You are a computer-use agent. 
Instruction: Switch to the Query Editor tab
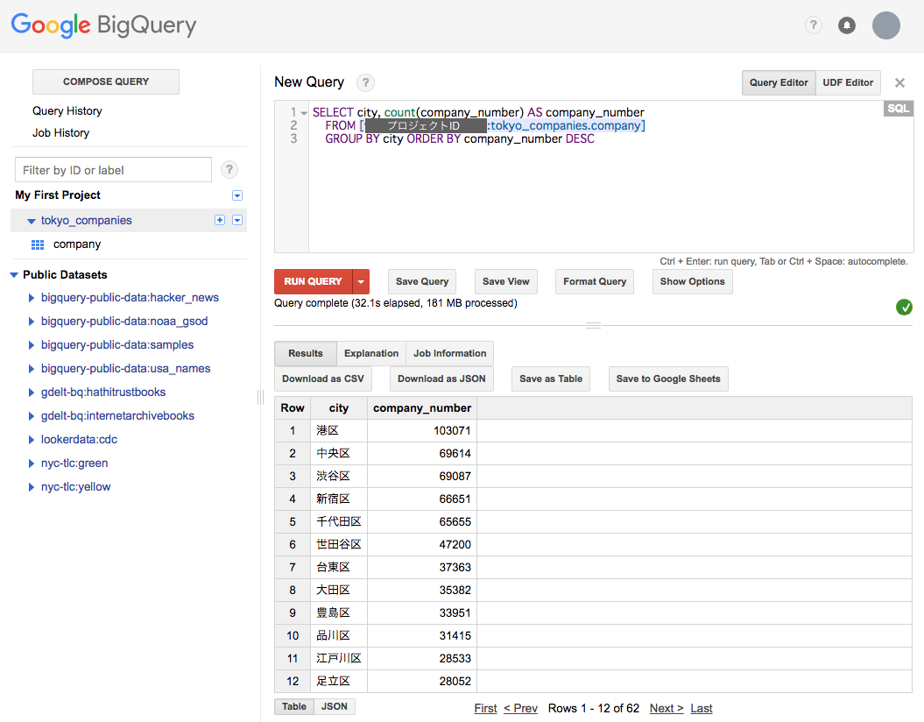click(x=779, y=82)
